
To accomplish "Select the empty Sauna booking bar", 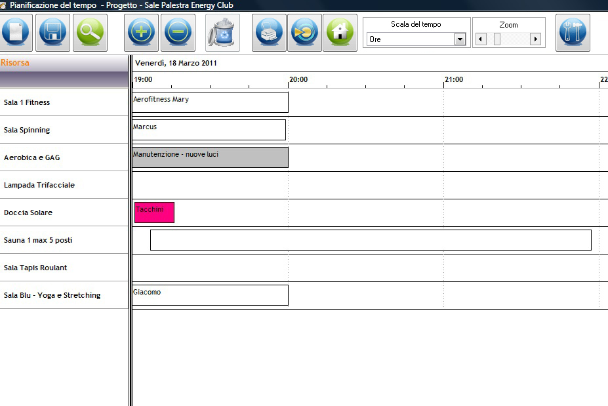I will 371,240.
